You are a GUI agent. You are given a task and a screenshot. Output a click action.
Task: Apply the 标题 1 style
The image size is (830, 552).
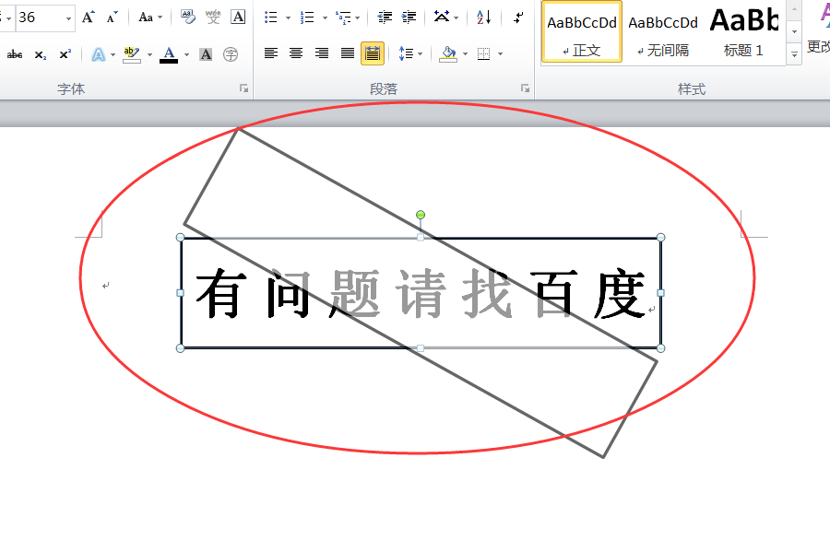click(743, 33)
